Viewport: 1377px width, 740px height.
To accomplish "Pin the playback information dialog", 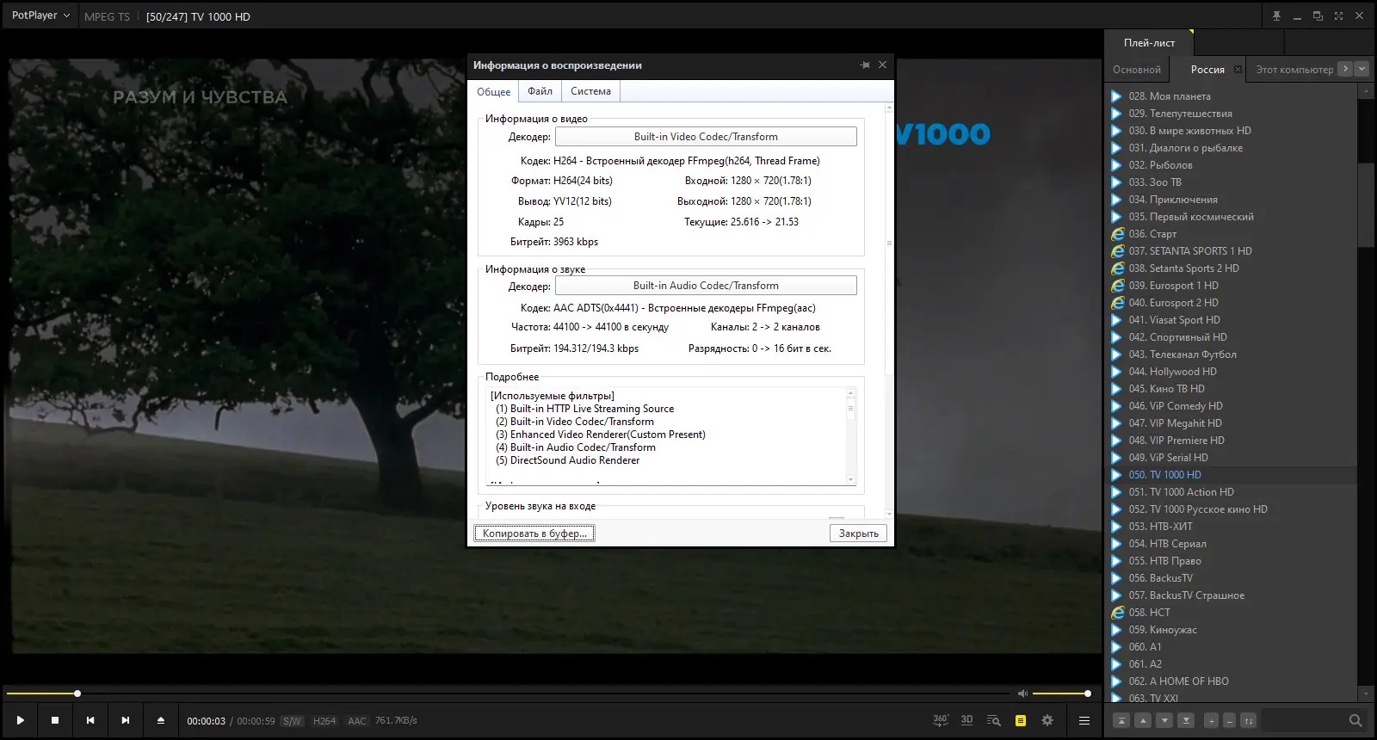I will pos(864,65).
